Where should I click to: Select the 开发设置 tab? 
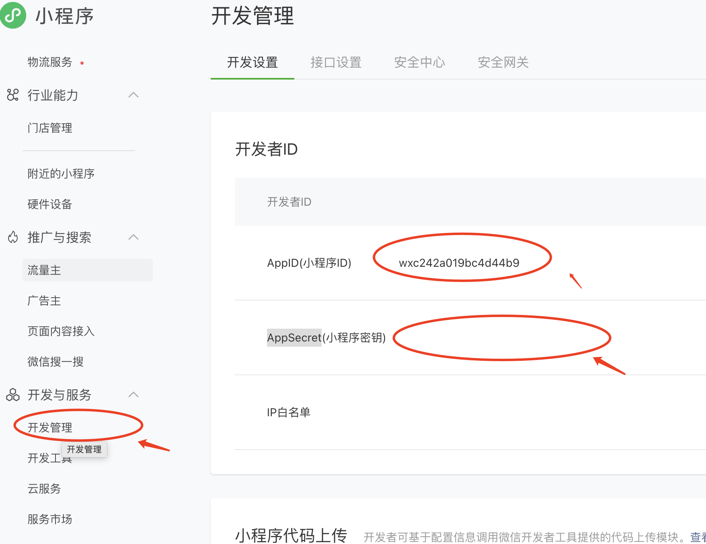252,62
